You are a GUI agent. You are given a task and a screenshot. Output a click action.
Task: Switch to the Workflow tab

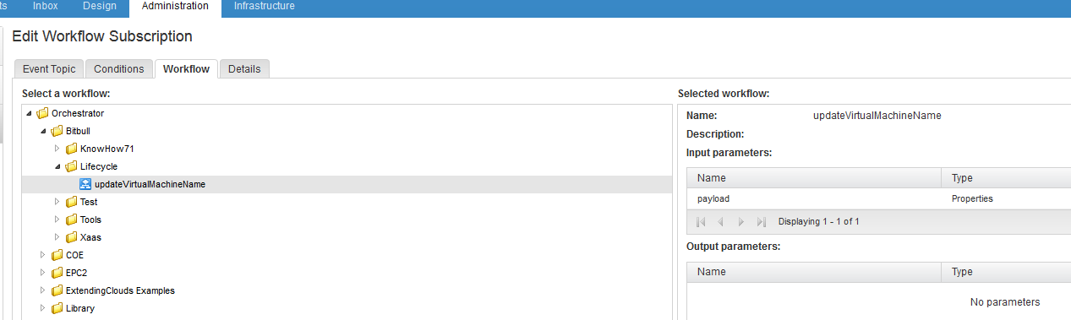(187, 69)
